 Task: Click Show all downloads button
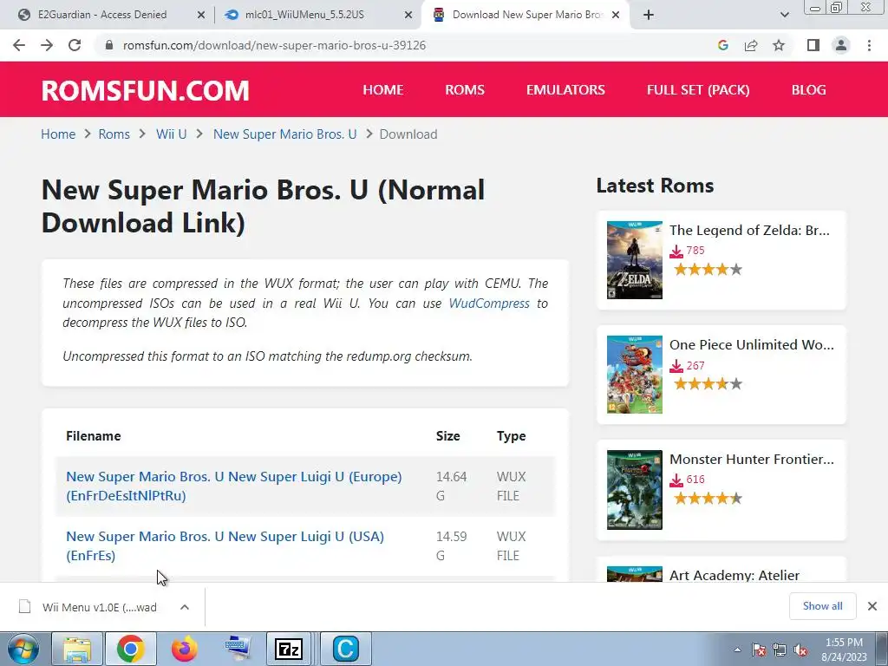[x=822, y=606]
